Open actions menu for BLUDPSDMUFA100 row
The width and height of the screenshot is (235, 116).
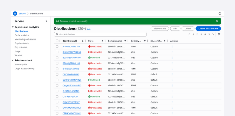tap(172, 58)
